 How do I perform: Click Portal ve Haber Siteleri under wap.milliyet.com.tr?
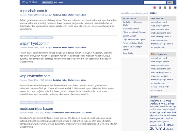(x=63, y=47)
